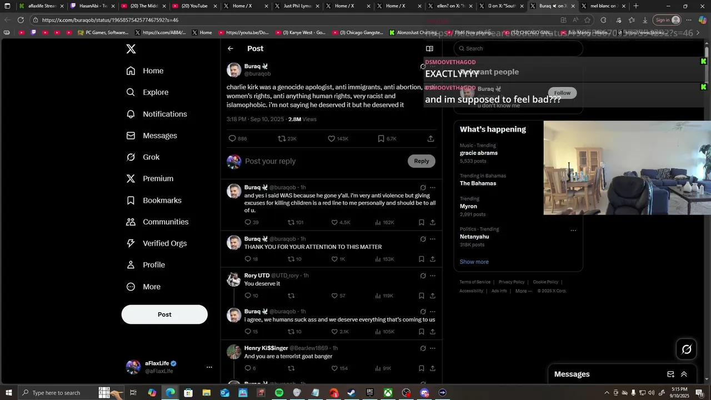Repost the 'and yes i said WAS' reply
The width and height of the screenshot is (711, 400).
tap(291, 222)
